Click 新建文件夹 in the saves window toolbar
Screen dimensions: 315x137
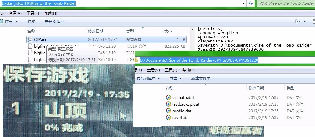coord(201,79)
